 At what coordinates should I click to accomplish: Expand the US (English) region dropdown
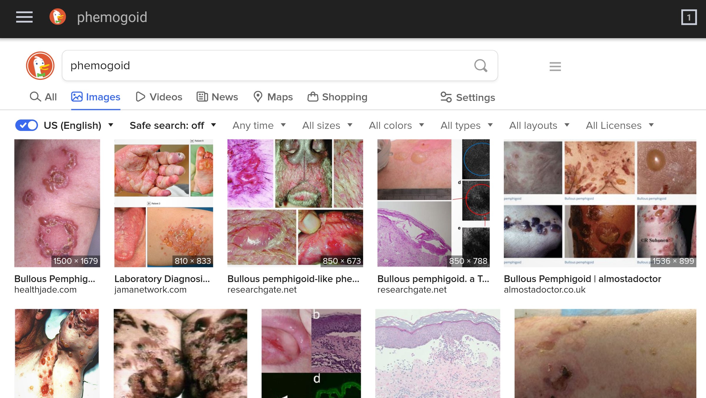click(79, 125)
